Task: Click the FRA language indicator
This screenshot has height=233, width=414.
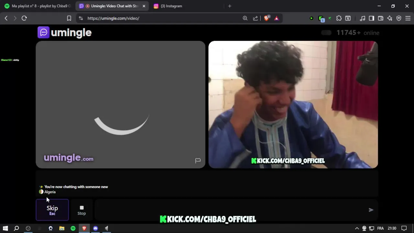Action: [x=381, y=228]
